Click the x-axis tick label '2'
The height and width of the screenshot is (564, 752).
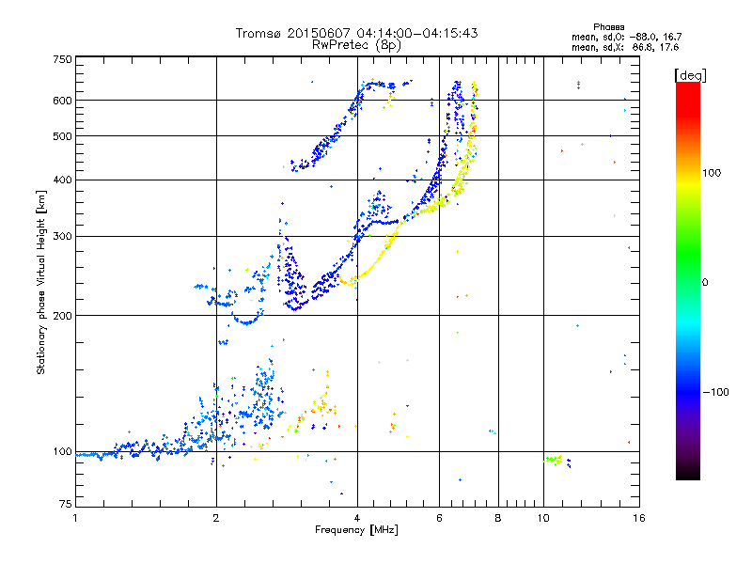216,518
